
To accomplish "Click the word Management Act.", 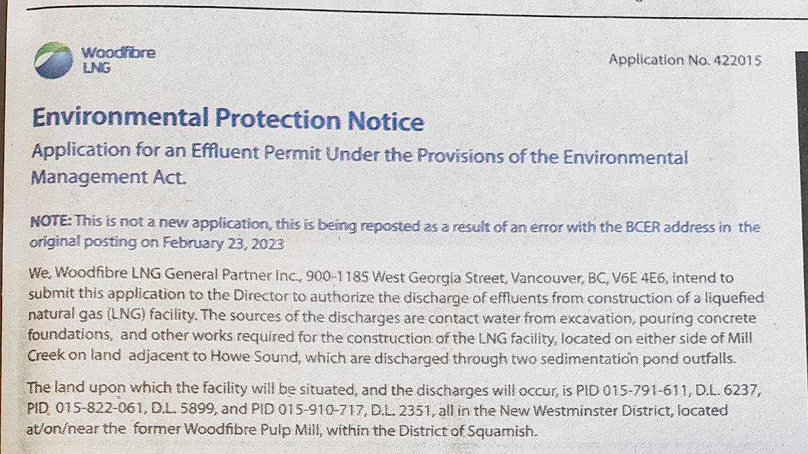I will point(108,177).
